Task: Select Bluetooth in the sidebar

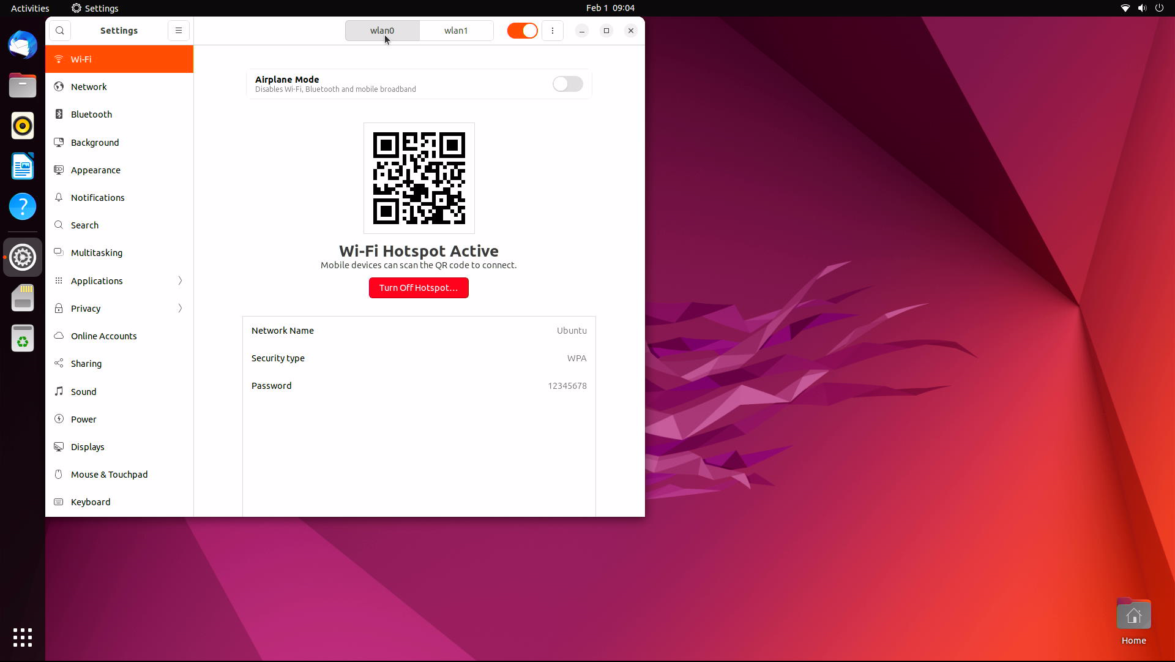Action: (119, 115)
